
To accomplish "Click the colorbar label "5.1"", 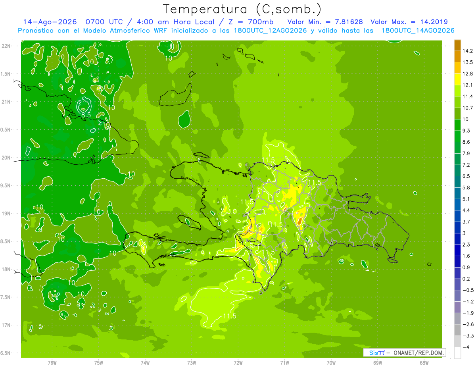I will pos(466,199).
